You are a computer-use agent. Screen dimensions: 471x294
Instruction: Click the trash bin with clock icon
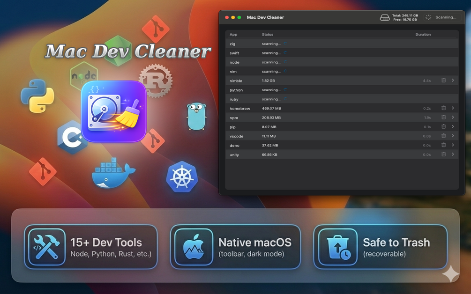[338, 247]
